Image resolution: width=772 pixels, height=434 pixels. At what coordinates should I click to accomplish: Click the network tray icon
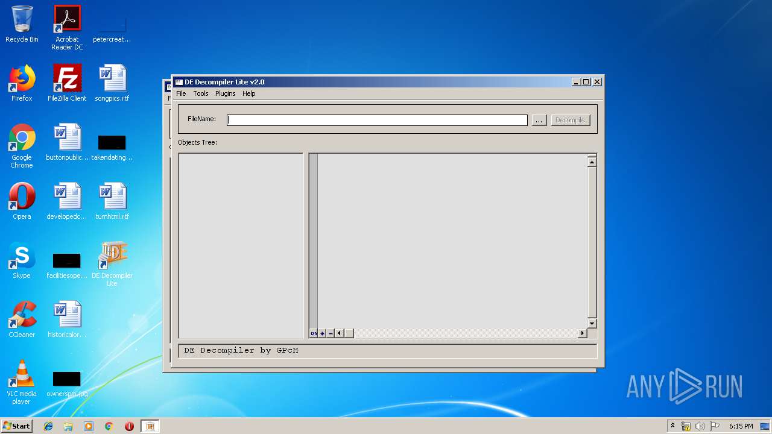[x=686, y=426]
